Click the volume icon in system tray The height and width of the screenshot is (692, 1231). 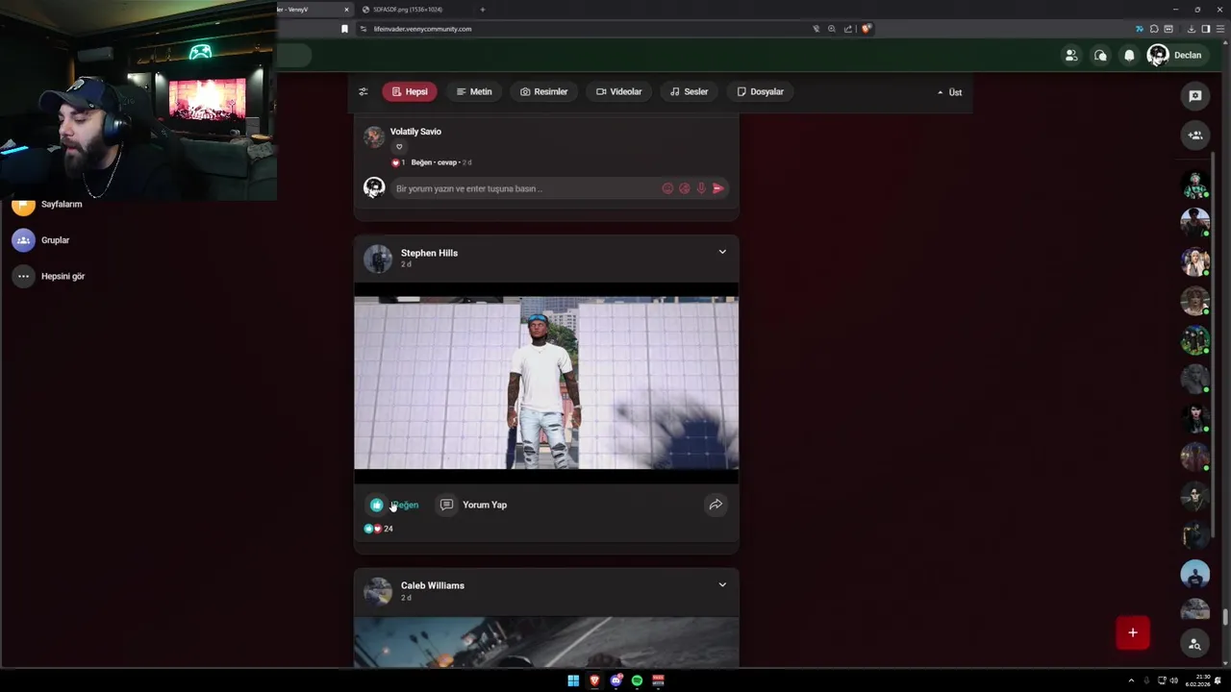[x=1174, y=680]
